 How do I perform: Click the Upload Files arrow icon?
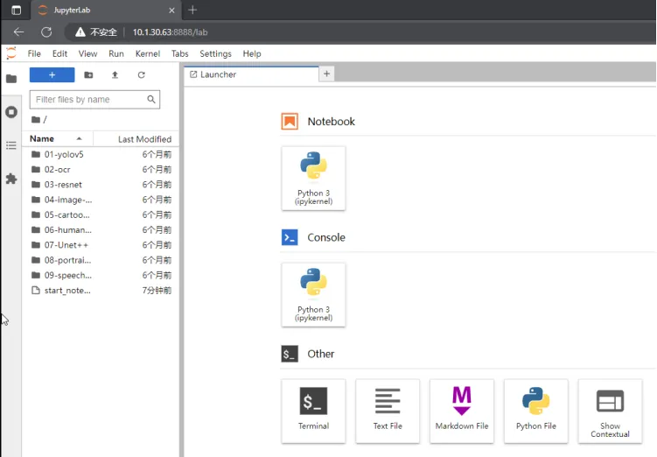(x=115, y=74)
